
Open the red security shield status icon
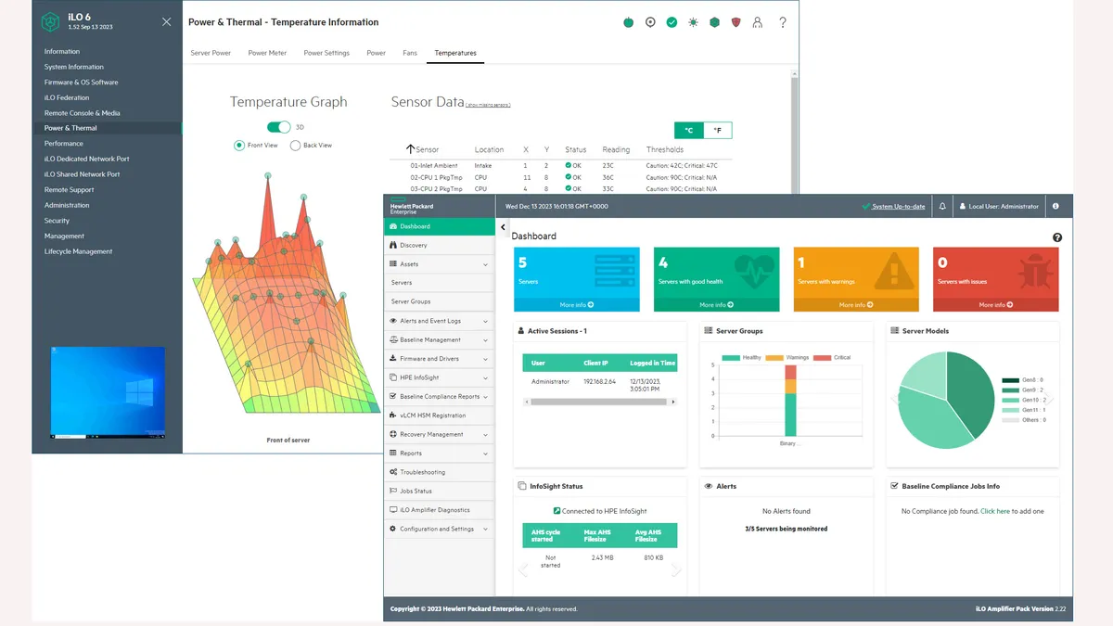tap(736, 22)
